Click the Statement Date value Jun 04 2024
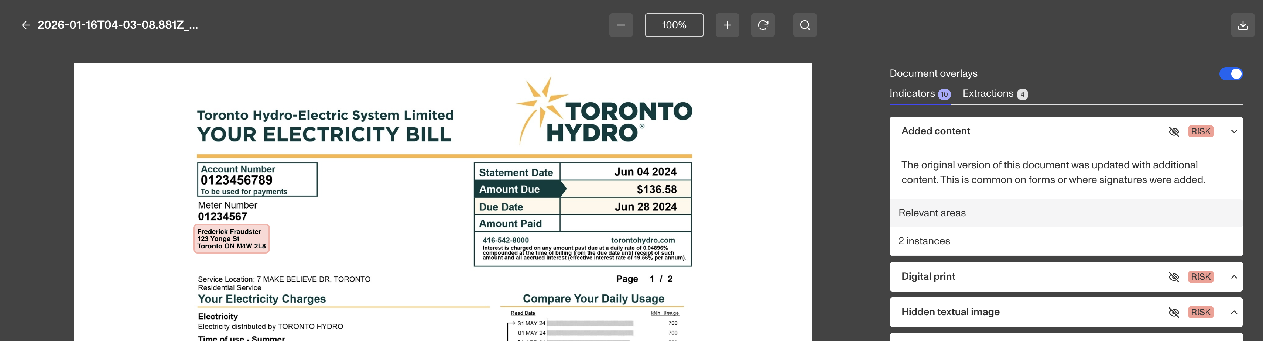The width and height of the screenshot is (1263, 341). [645, 172]
